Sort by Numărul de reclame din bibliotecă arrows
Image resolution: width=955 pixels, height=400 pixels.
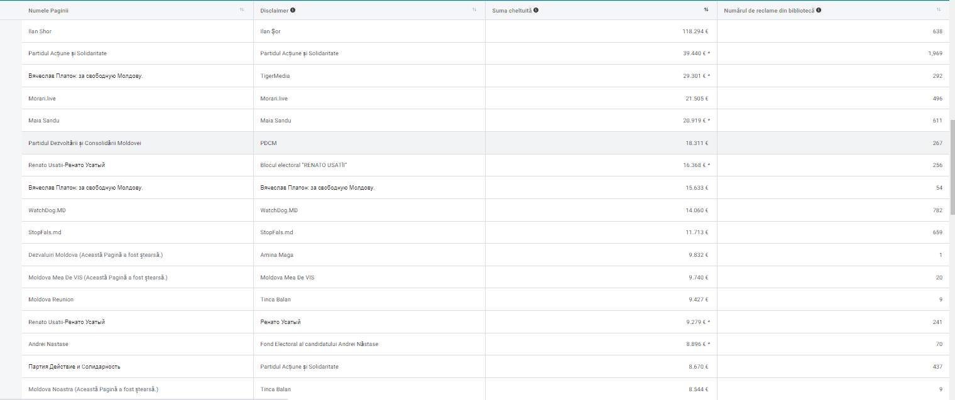(x=939, y=10)
